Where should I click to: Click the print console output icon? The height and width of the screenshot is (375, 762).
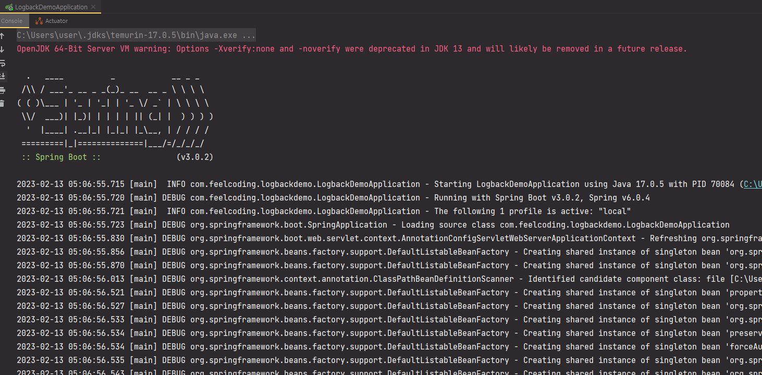[2, 90]
